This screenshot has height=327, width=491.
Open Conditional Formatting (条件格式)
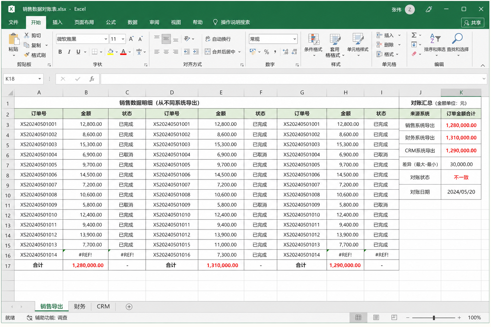313,45
